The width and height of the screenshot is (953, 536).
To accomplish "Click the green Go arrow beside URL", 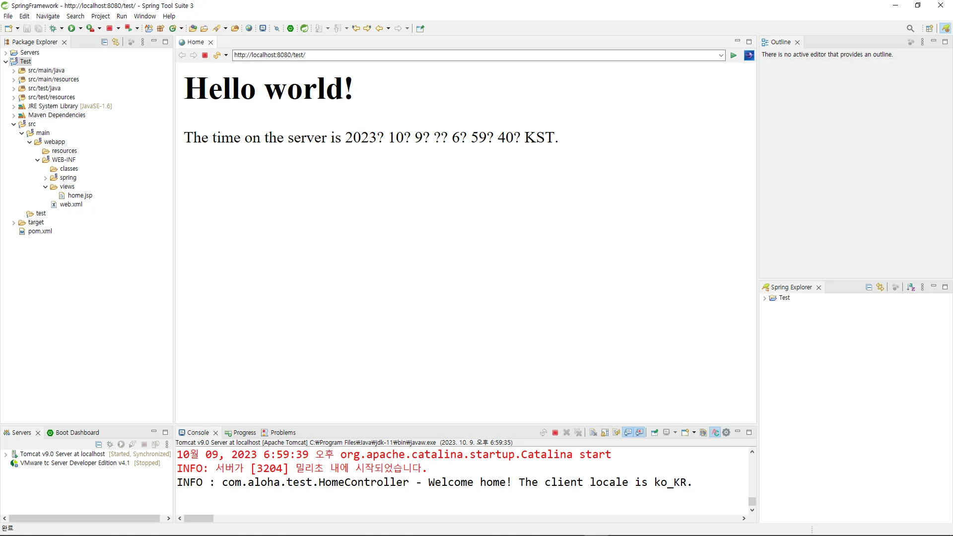I will (733, 55).
